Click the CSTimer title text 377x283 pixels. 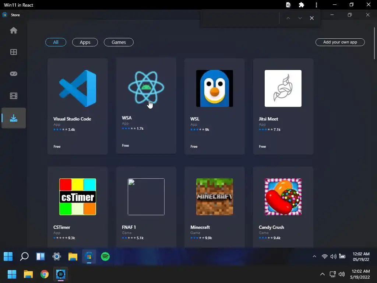click(x=62, y=227)
